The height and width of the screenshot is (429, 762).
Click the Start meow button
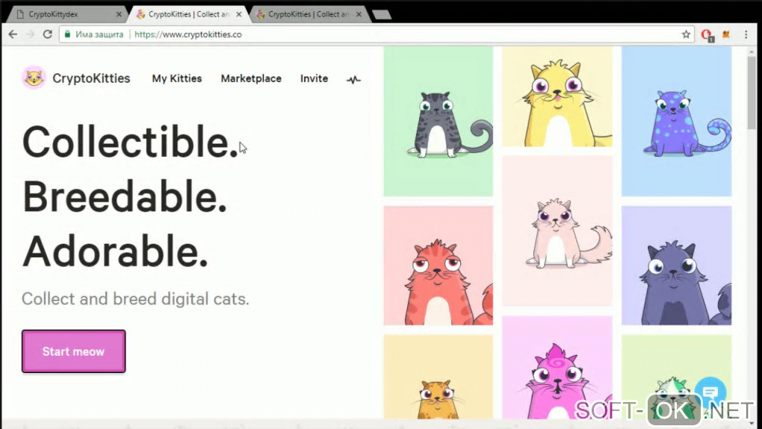coord(73,351)
